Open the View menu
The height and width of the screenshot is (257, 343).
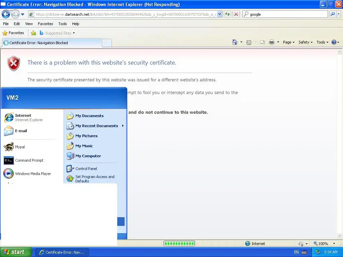coord(29,24)
